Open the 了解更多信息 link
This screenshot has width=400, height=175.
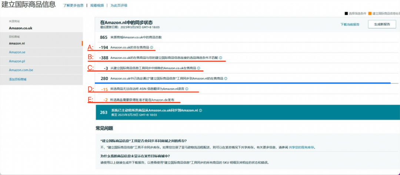(x=73, y=6)
